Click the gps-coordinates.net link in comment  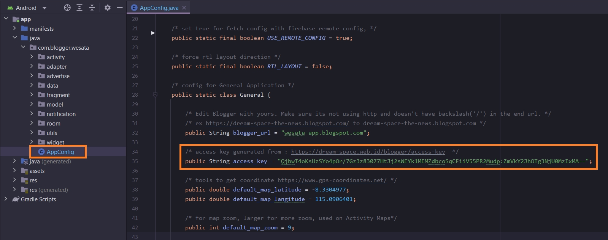click(332, 180)
